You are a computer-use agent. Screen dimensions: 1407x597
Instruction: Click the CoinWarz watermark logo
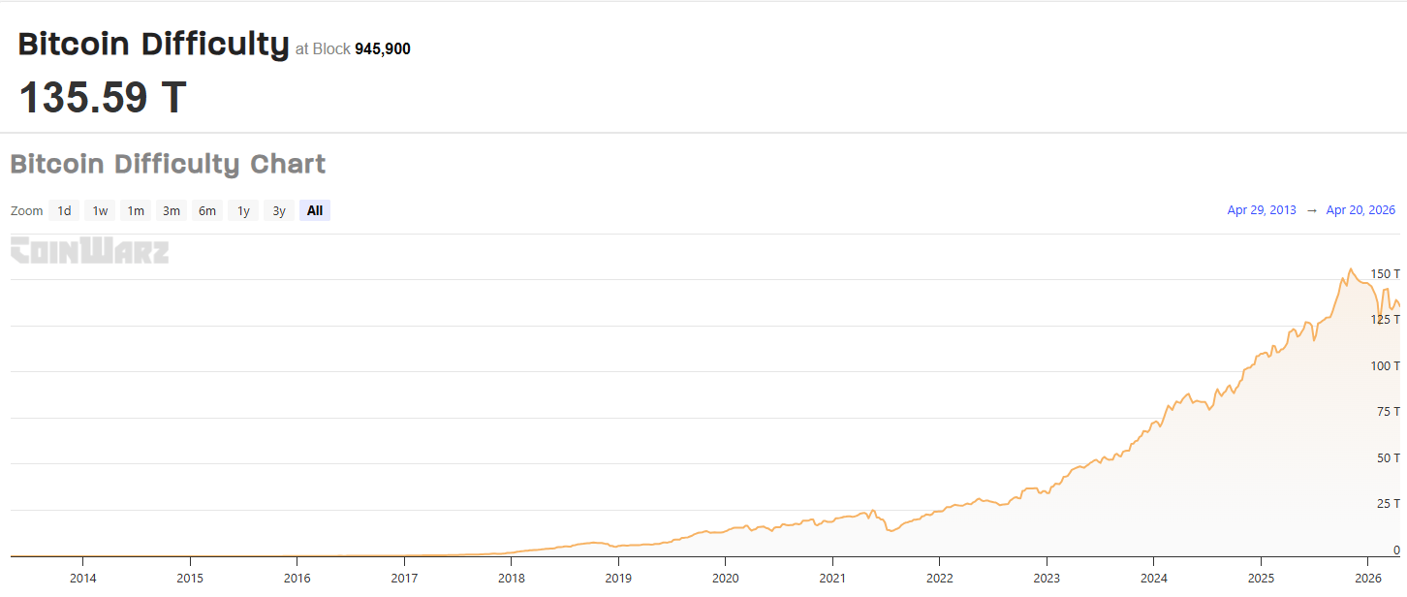tap(89, 250)
